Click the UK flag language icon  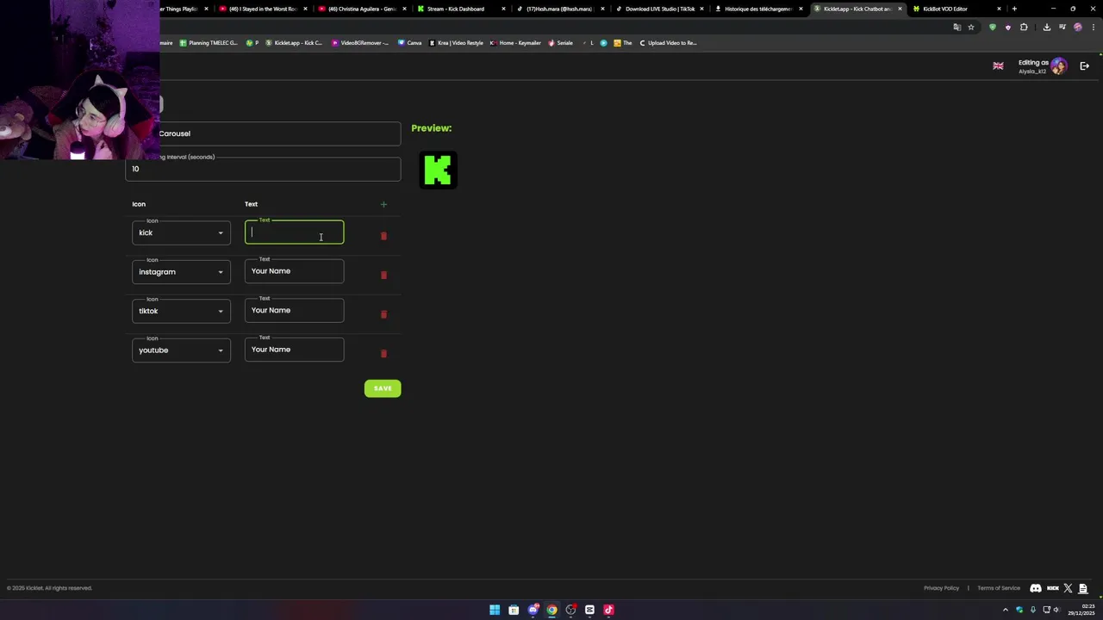coord(998,66)
